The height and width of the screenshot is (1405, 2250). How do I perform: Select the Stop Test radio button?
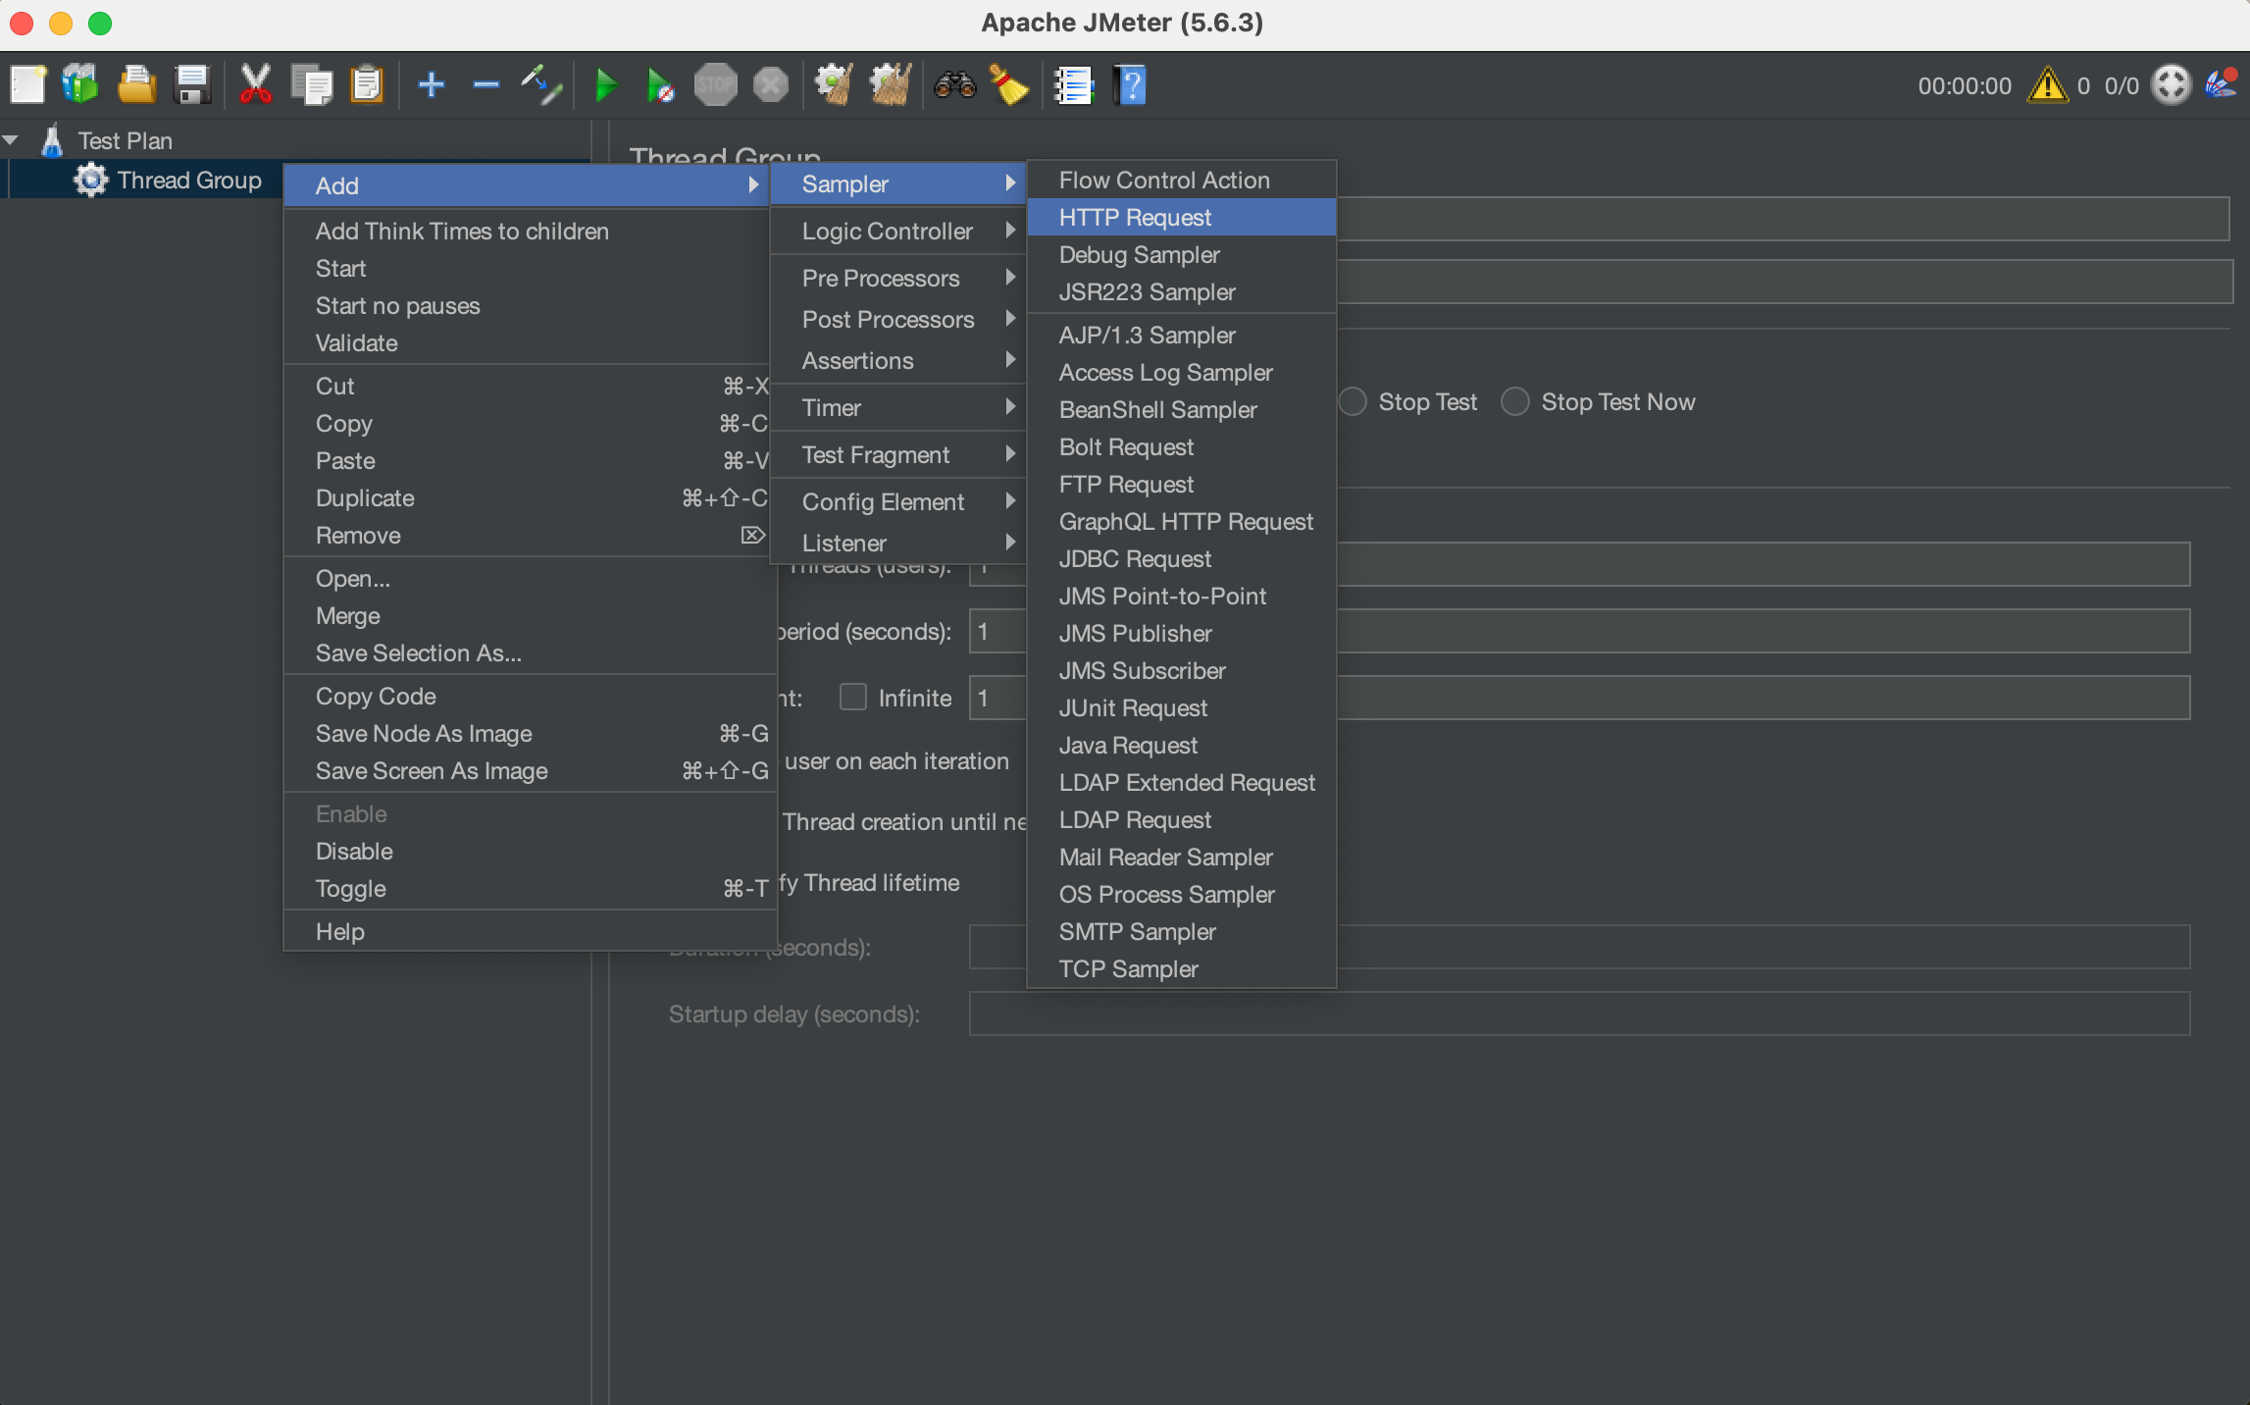(1353, 401)
